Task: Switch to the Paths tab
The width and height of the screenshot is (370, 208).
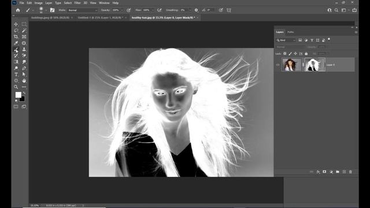Action: coord(290,32)
